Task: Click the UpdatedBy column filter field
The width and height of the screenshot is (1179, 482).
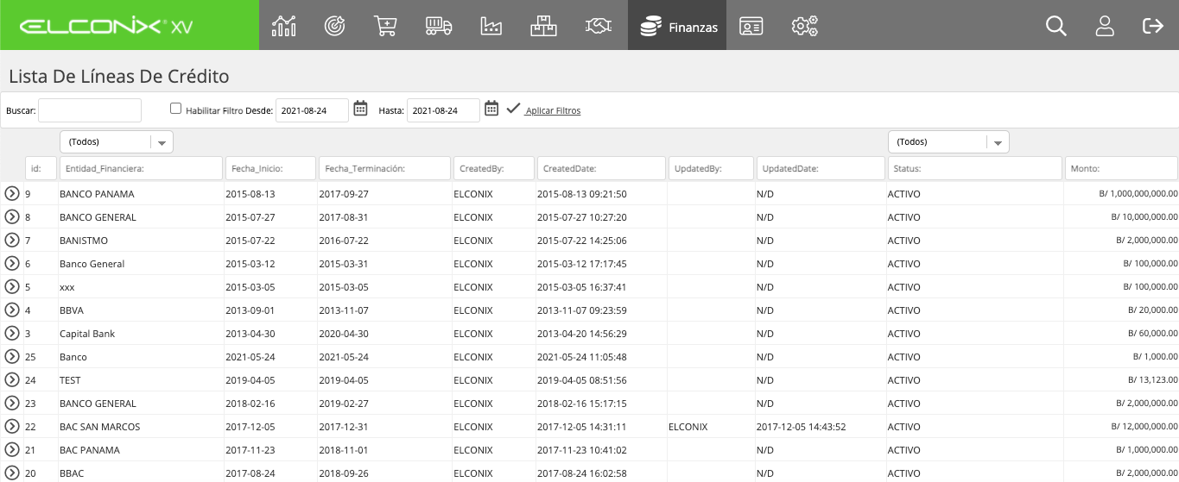Action: [711, 168]
